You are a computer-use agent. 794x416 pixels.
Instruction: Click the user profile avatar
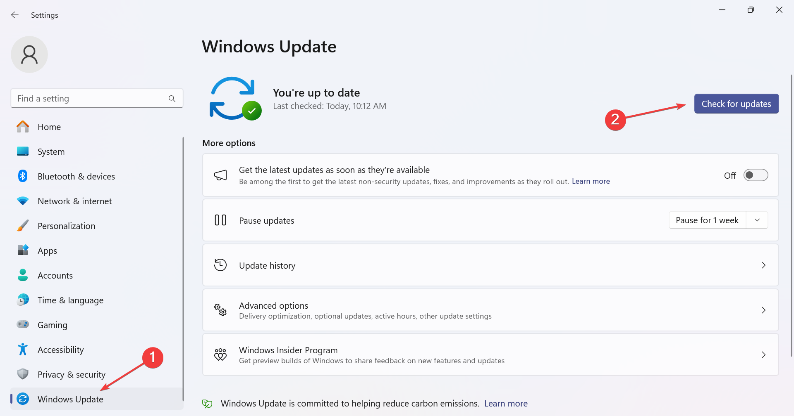tap(29, 54)
